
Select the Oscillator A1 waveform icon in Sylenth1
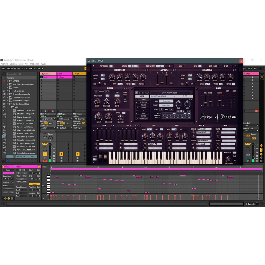tap(120, 84)
